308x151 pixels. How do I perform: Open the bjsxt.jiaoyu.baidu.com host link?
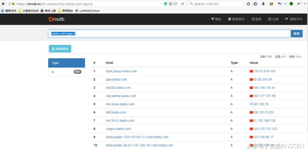(121, 71)
